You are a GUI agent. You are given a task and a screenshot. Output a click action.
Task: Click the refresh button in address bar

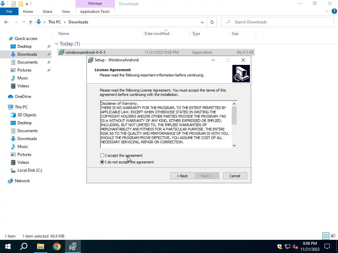[212, 22]
